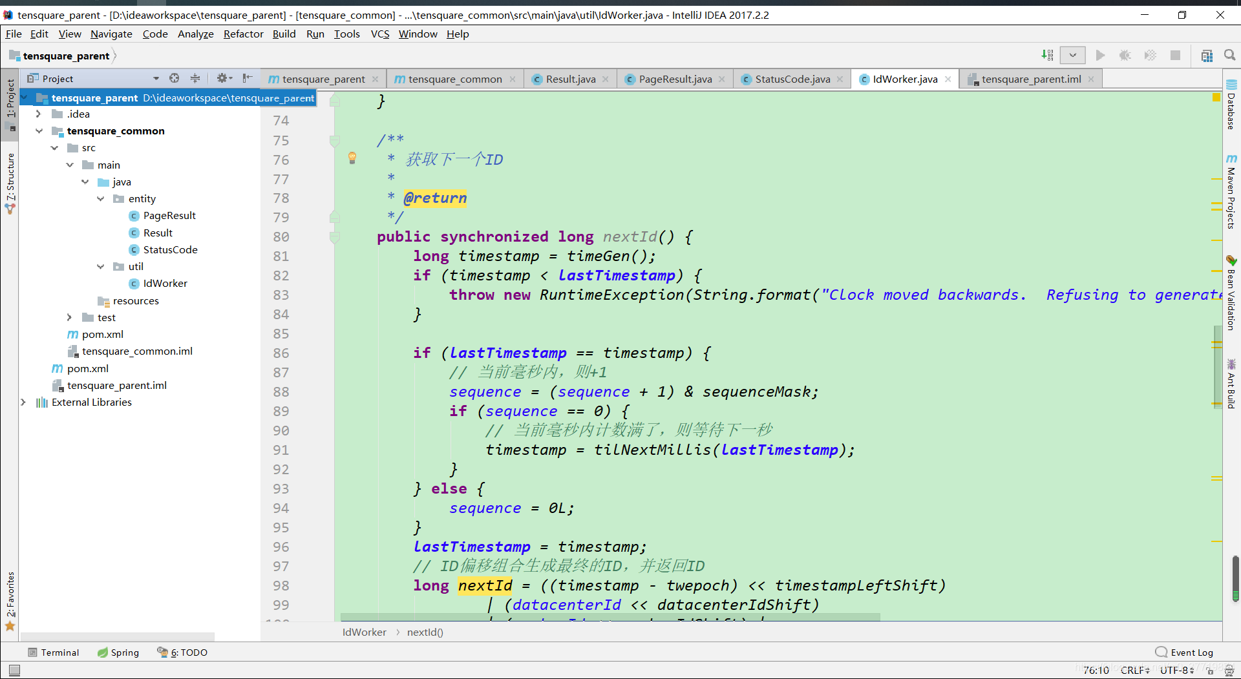Click the UTF-8 encoding selector
This screenshot has height=679, width=1241.
tap(1176, 670)
